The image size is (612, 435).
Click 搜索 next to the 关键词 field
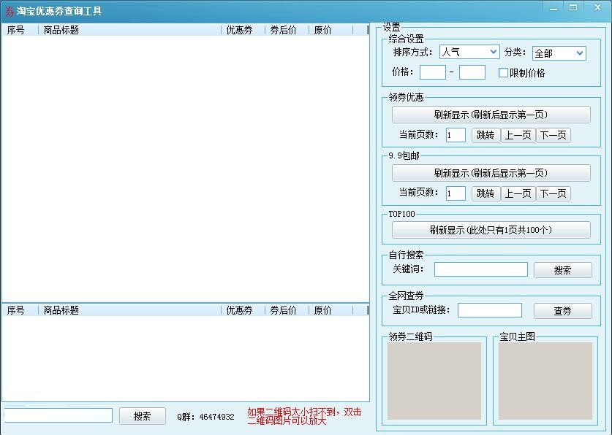[562, 269]
